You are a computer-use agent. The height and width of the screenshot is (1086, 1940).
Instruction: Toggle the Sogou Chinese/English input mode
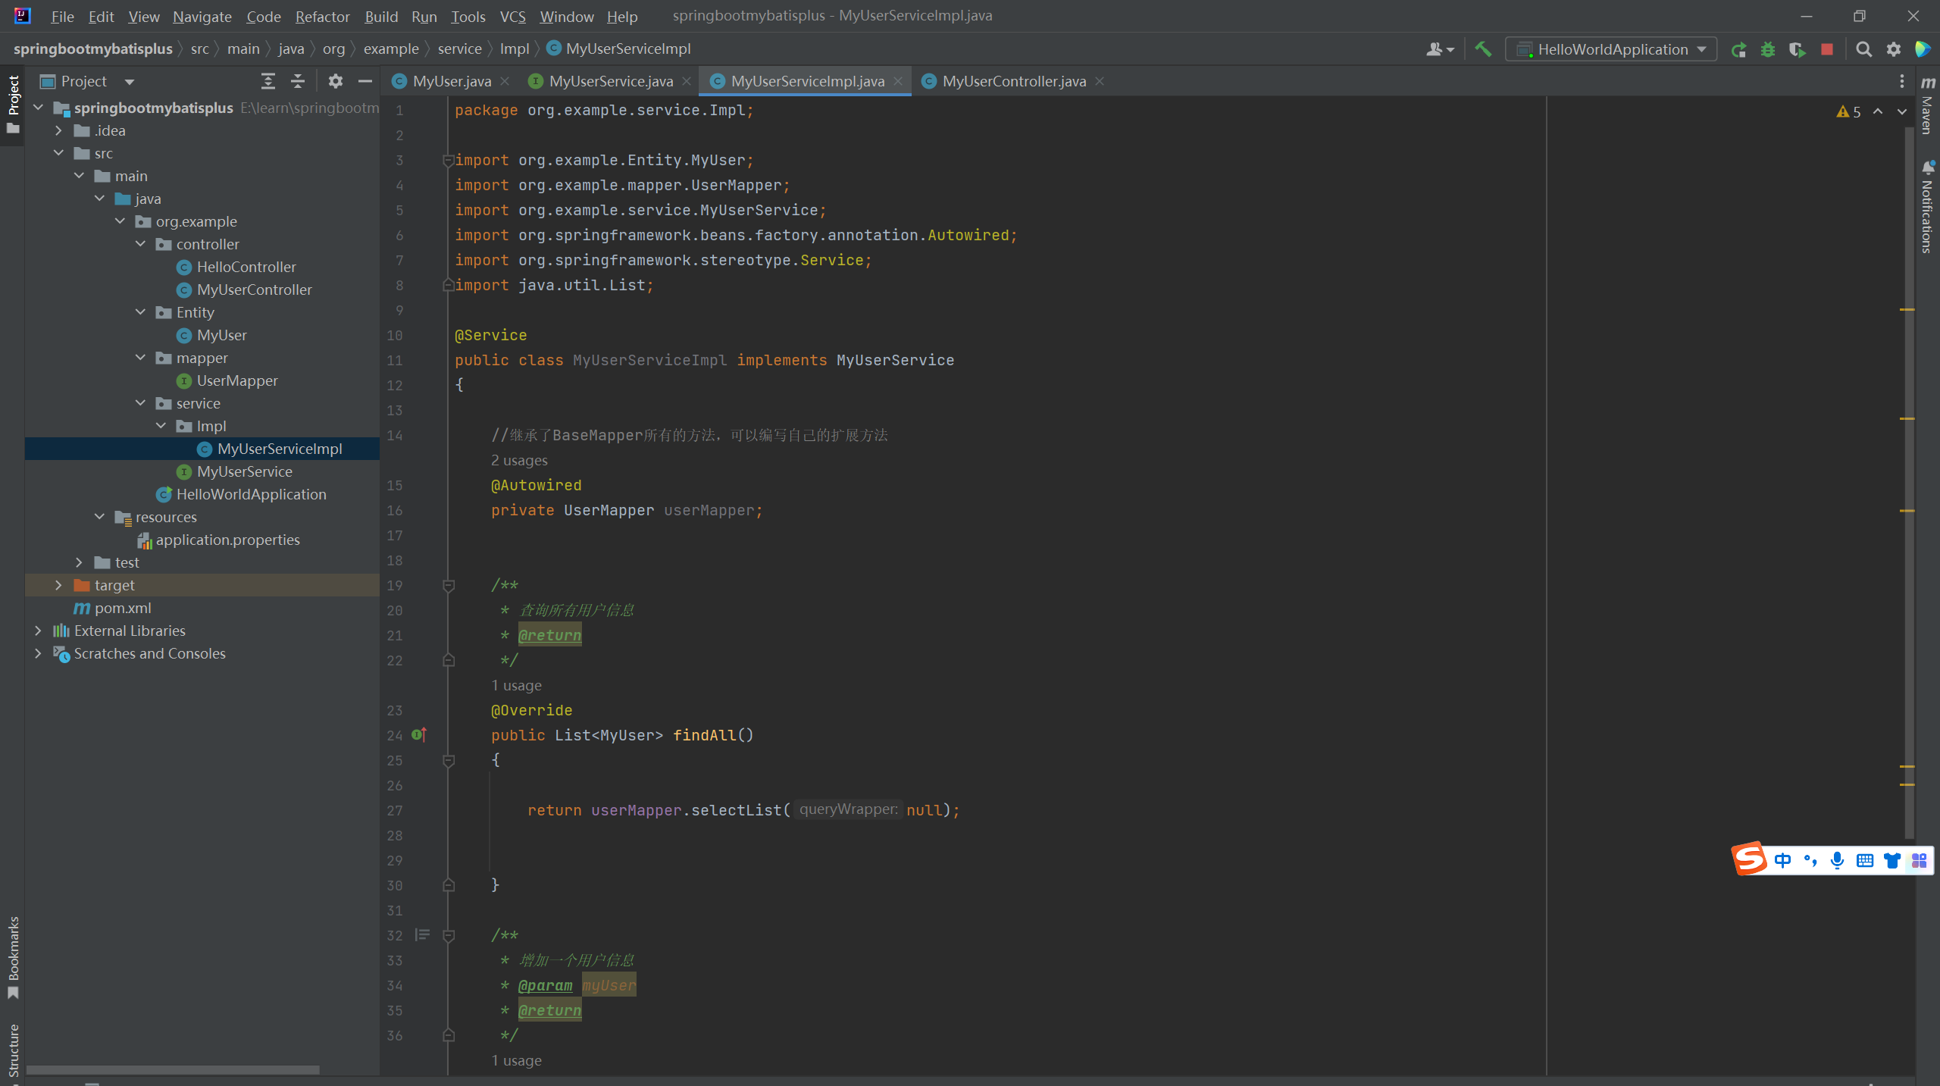1782,860
